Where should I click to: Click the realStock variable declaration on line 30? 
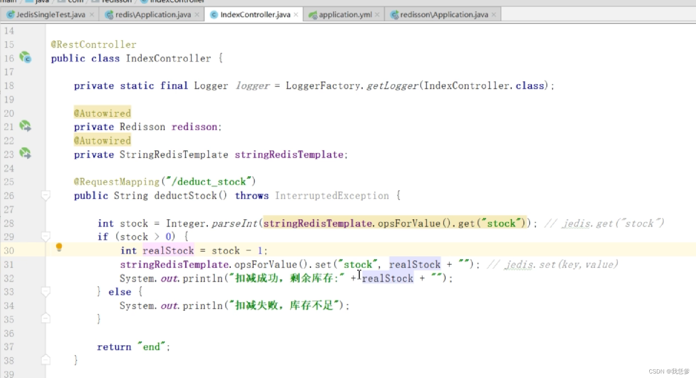[x=168, y=250]
